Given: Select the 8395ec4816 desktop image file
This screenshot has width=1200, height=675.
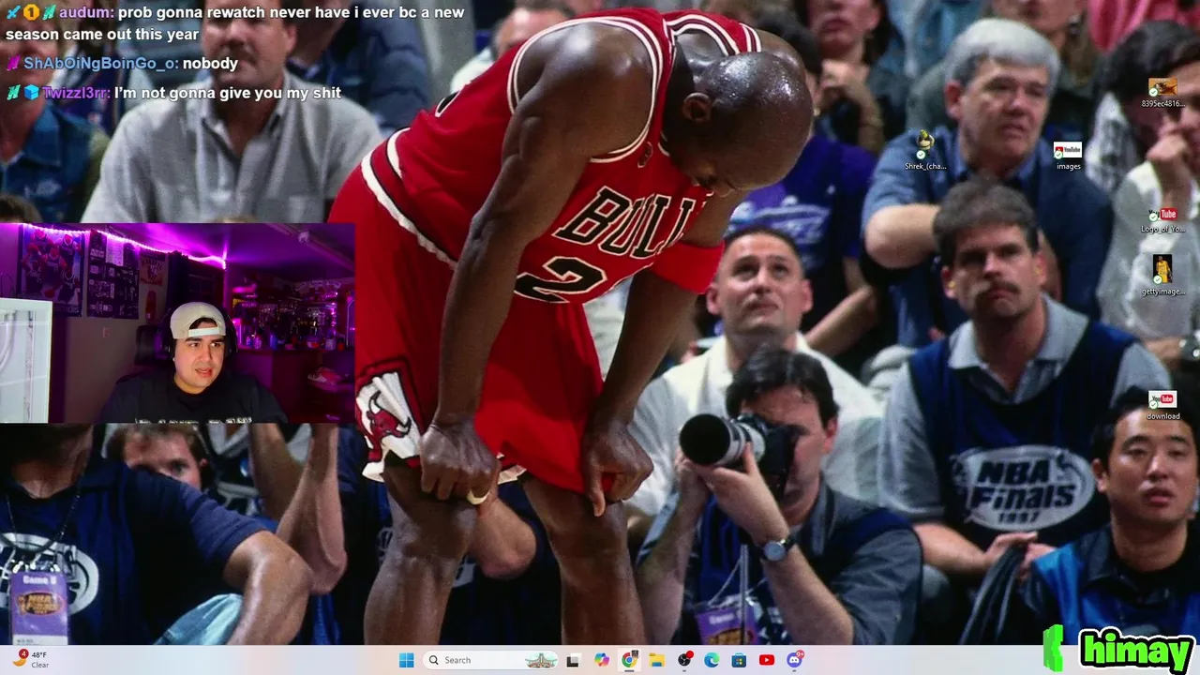Looking at the screenshot, I should [1162, 94].
